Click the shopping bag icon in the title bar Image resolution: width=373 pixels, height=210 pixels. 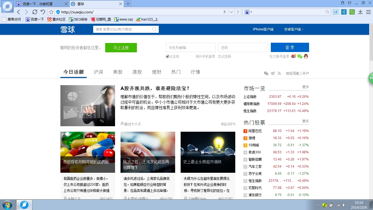343,3
